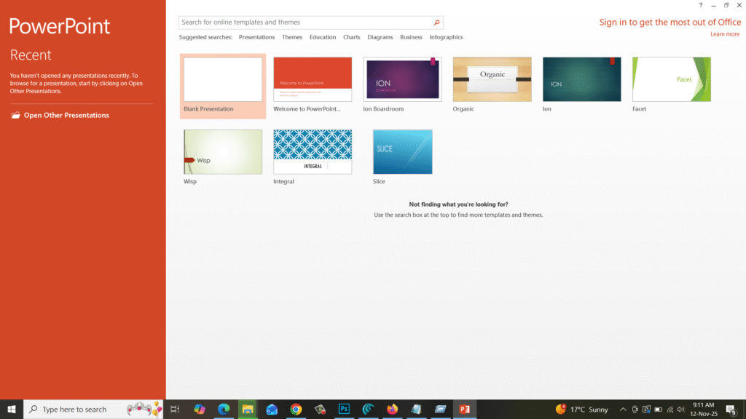Open Help with the question mark icon
Image resolution: width=746 pixels, height=419 pixels.
click(700, 5)
